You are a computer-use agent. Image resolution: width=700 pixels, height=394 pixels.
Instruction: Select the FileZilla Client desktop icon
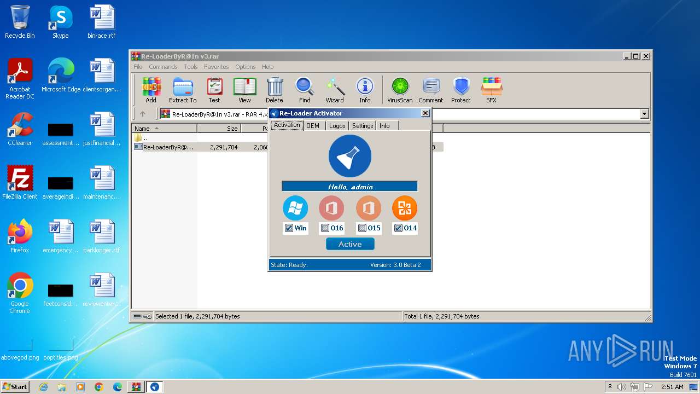[20, 183]
